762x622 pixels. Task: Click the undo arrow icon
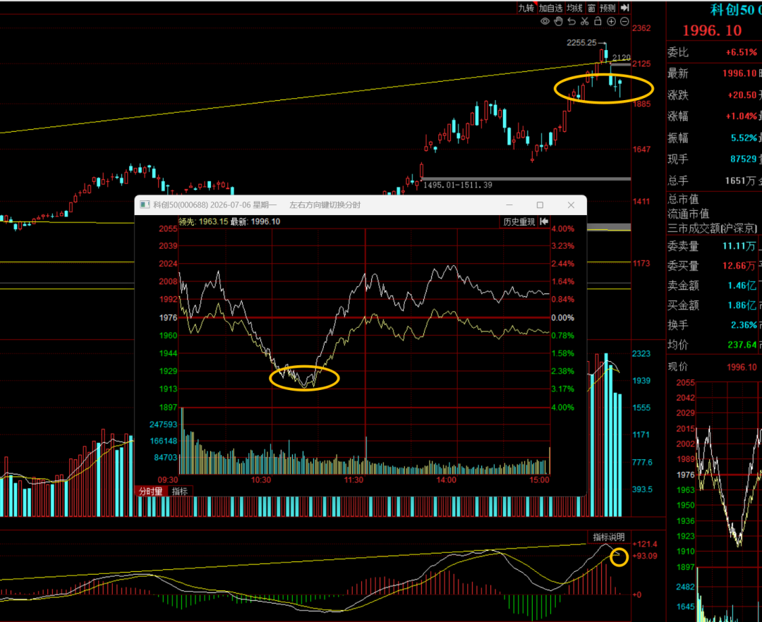tap(571, 21)
